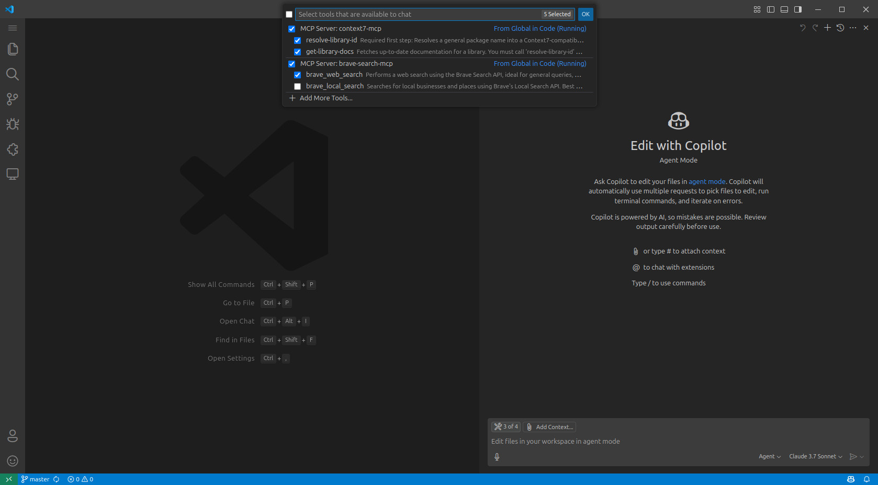878x485 pixels.
Task: Uncheck the get-library-docs tool
Action: click(298, 52)
